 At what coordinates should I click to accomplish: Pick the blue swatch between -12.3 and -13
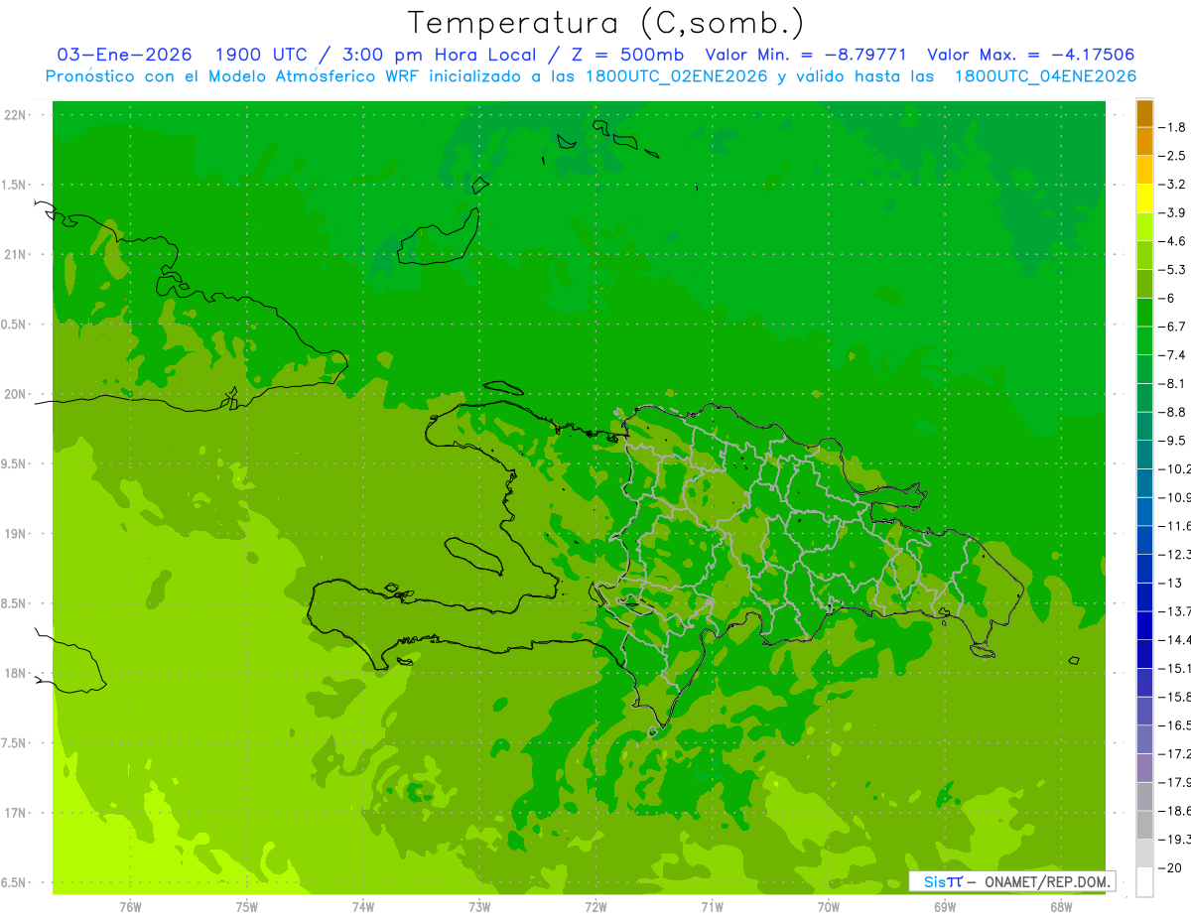click(1144, 569)
